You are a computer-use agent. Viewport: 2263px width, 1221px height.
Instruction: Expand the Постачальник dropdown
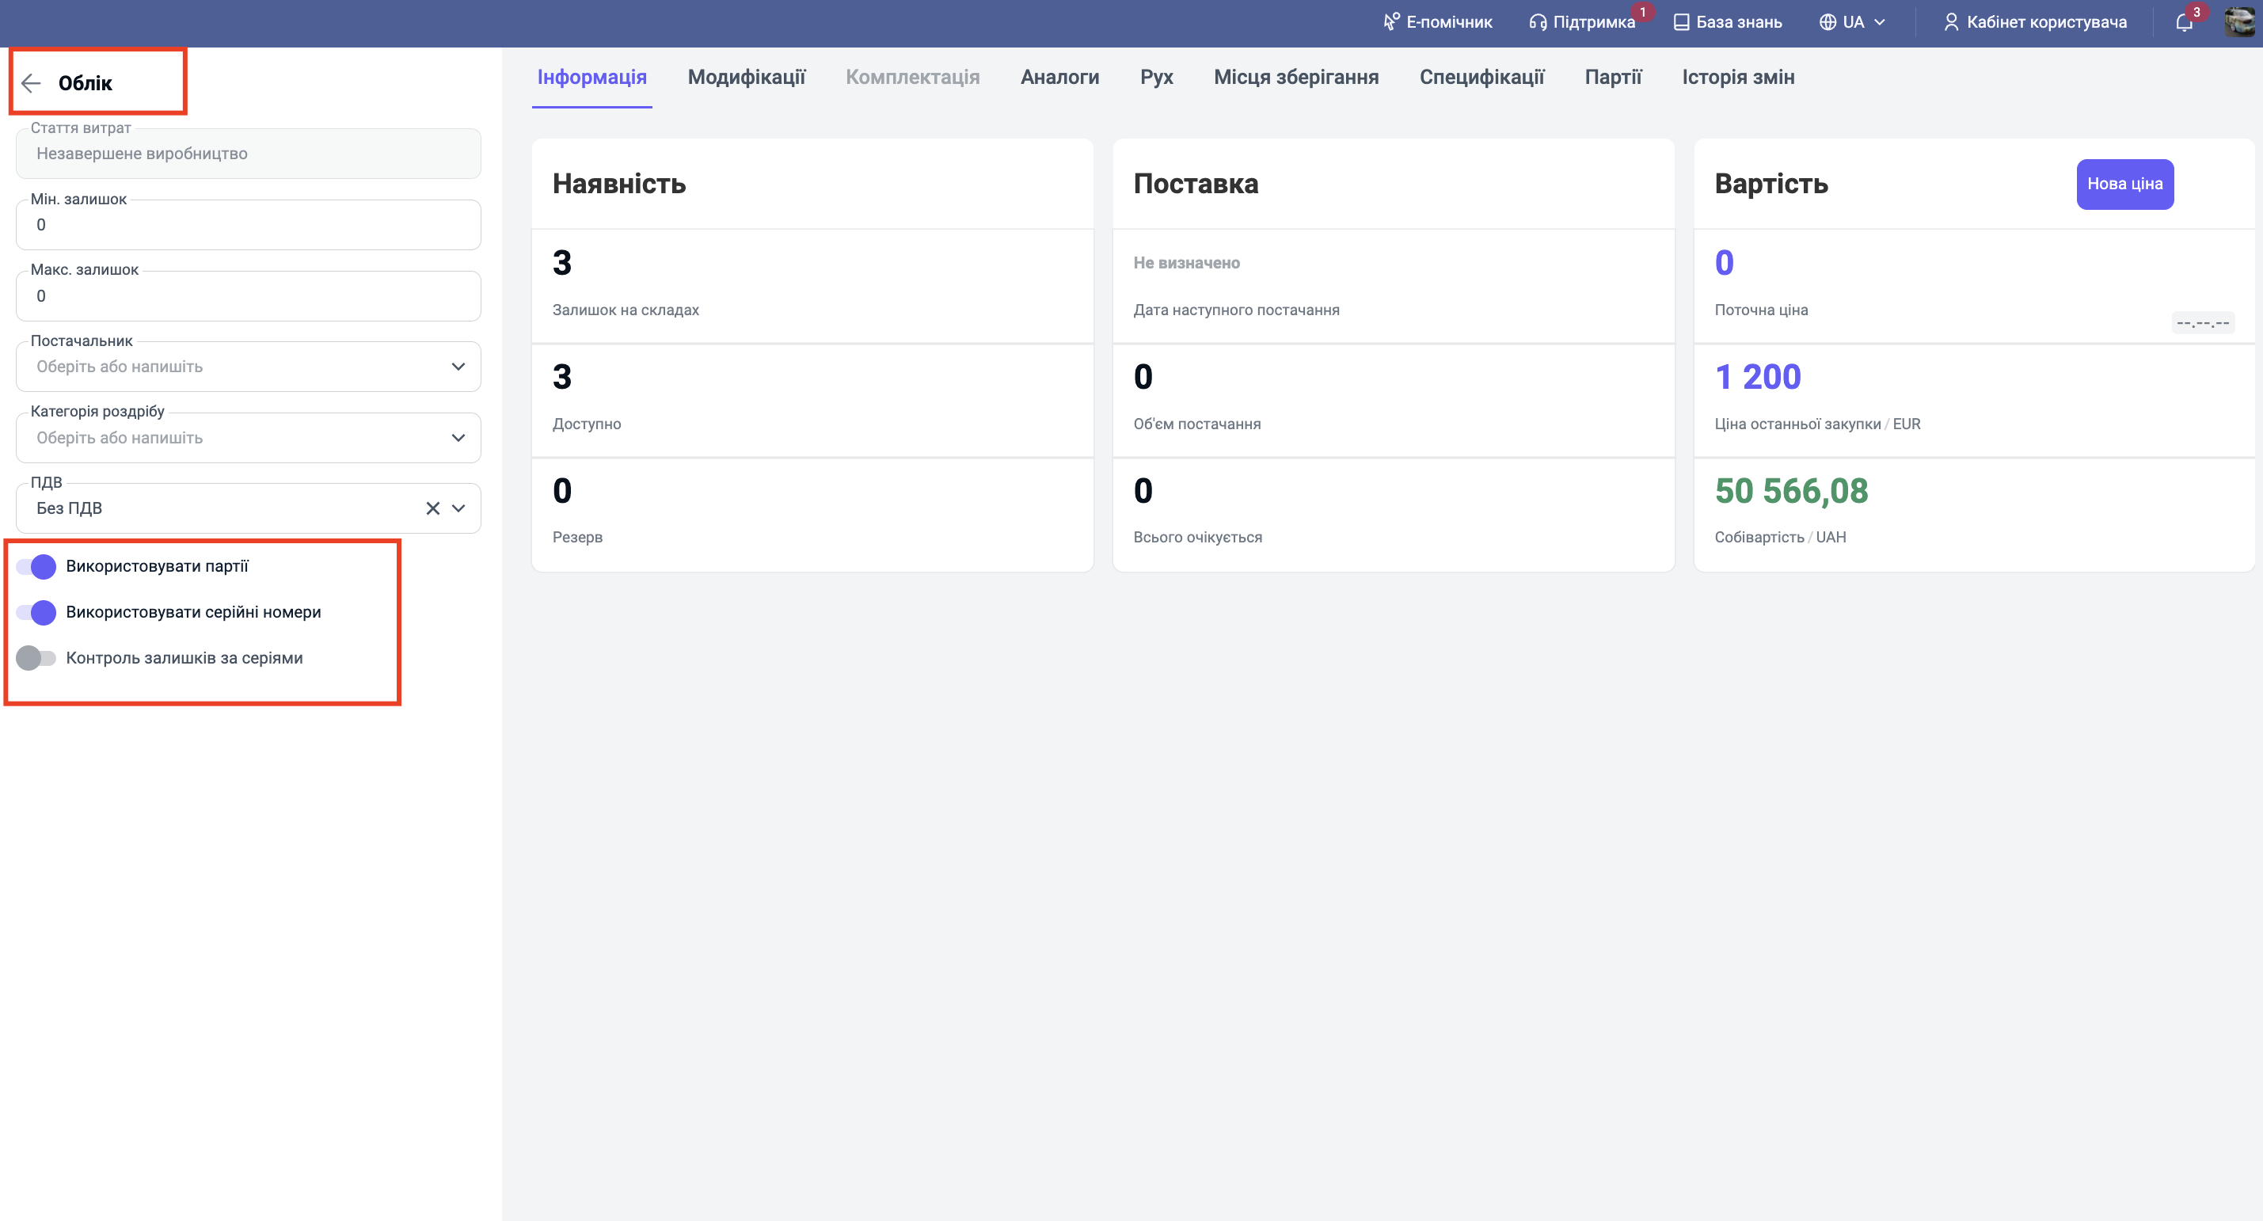click(x=458, y=367)
